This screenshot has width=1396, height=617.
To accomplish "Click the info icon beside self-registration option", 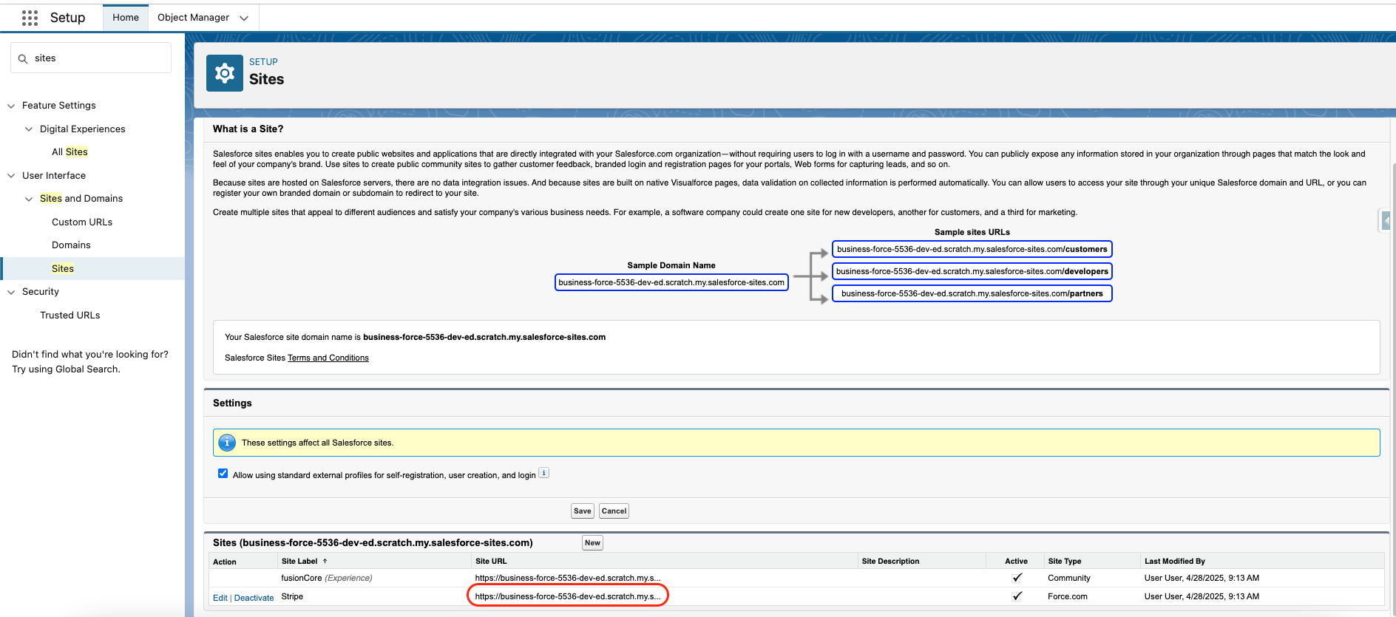I will [x=543, y=473].
